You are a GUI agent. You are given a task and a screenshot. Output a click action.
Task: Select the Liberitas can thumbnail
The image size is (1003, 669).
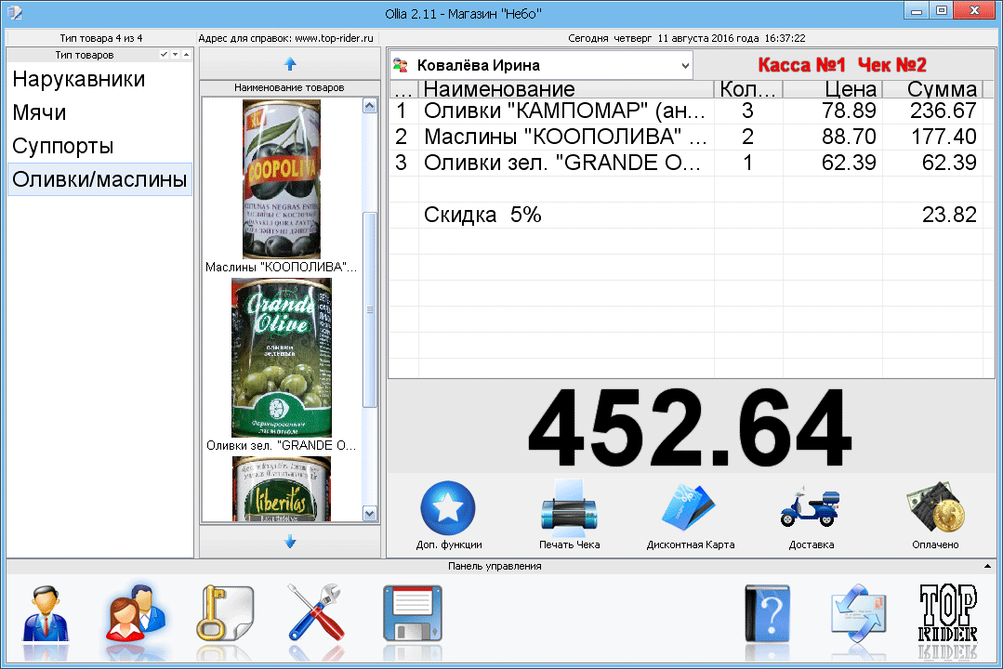coord(282,489)
